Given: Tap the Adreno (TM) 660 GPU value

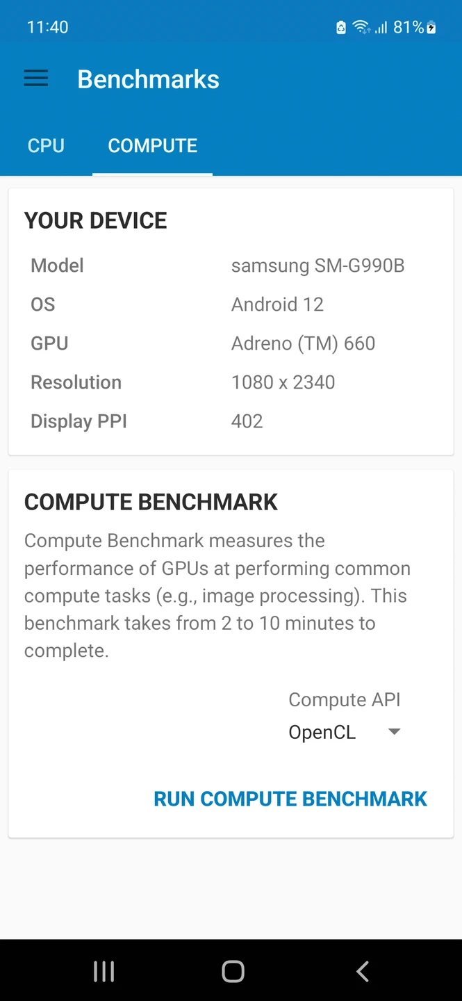Looking at the screenshot, I should (x=303, y=343).
